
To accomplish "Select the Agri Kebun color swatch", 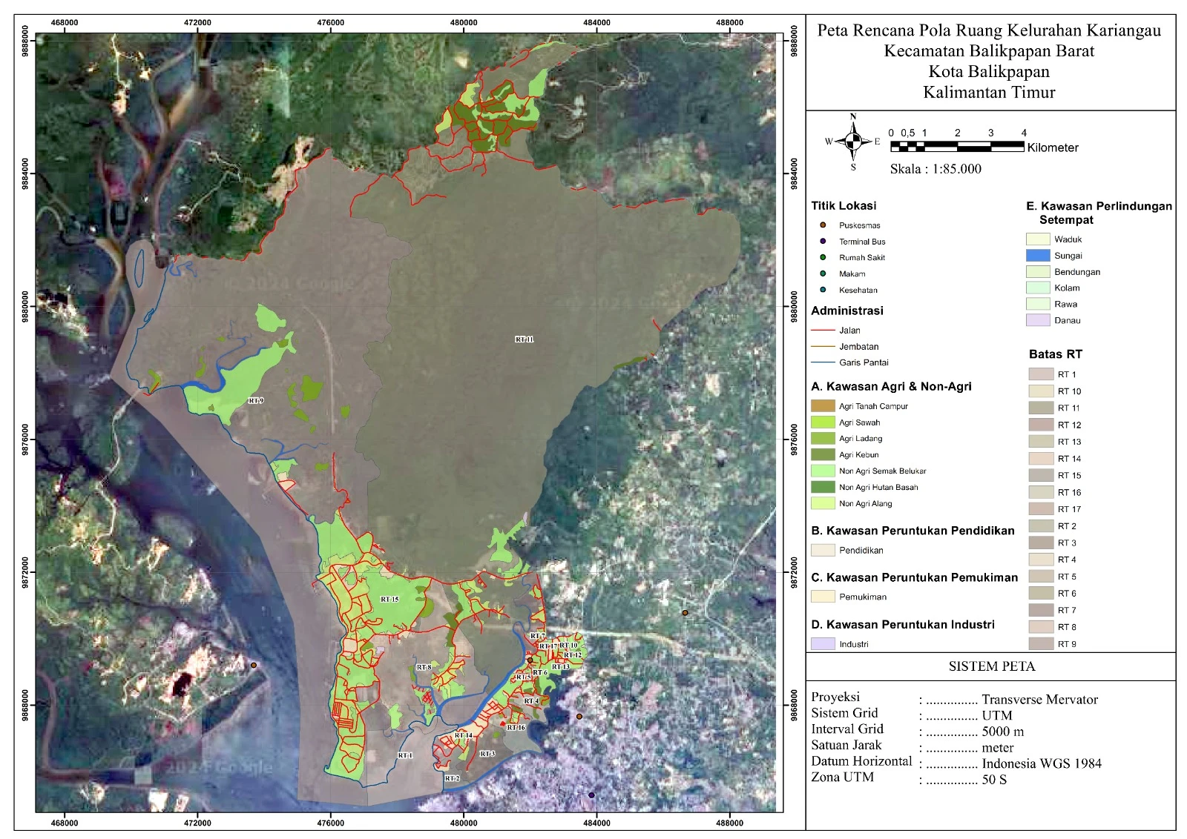I will point(823,454).
